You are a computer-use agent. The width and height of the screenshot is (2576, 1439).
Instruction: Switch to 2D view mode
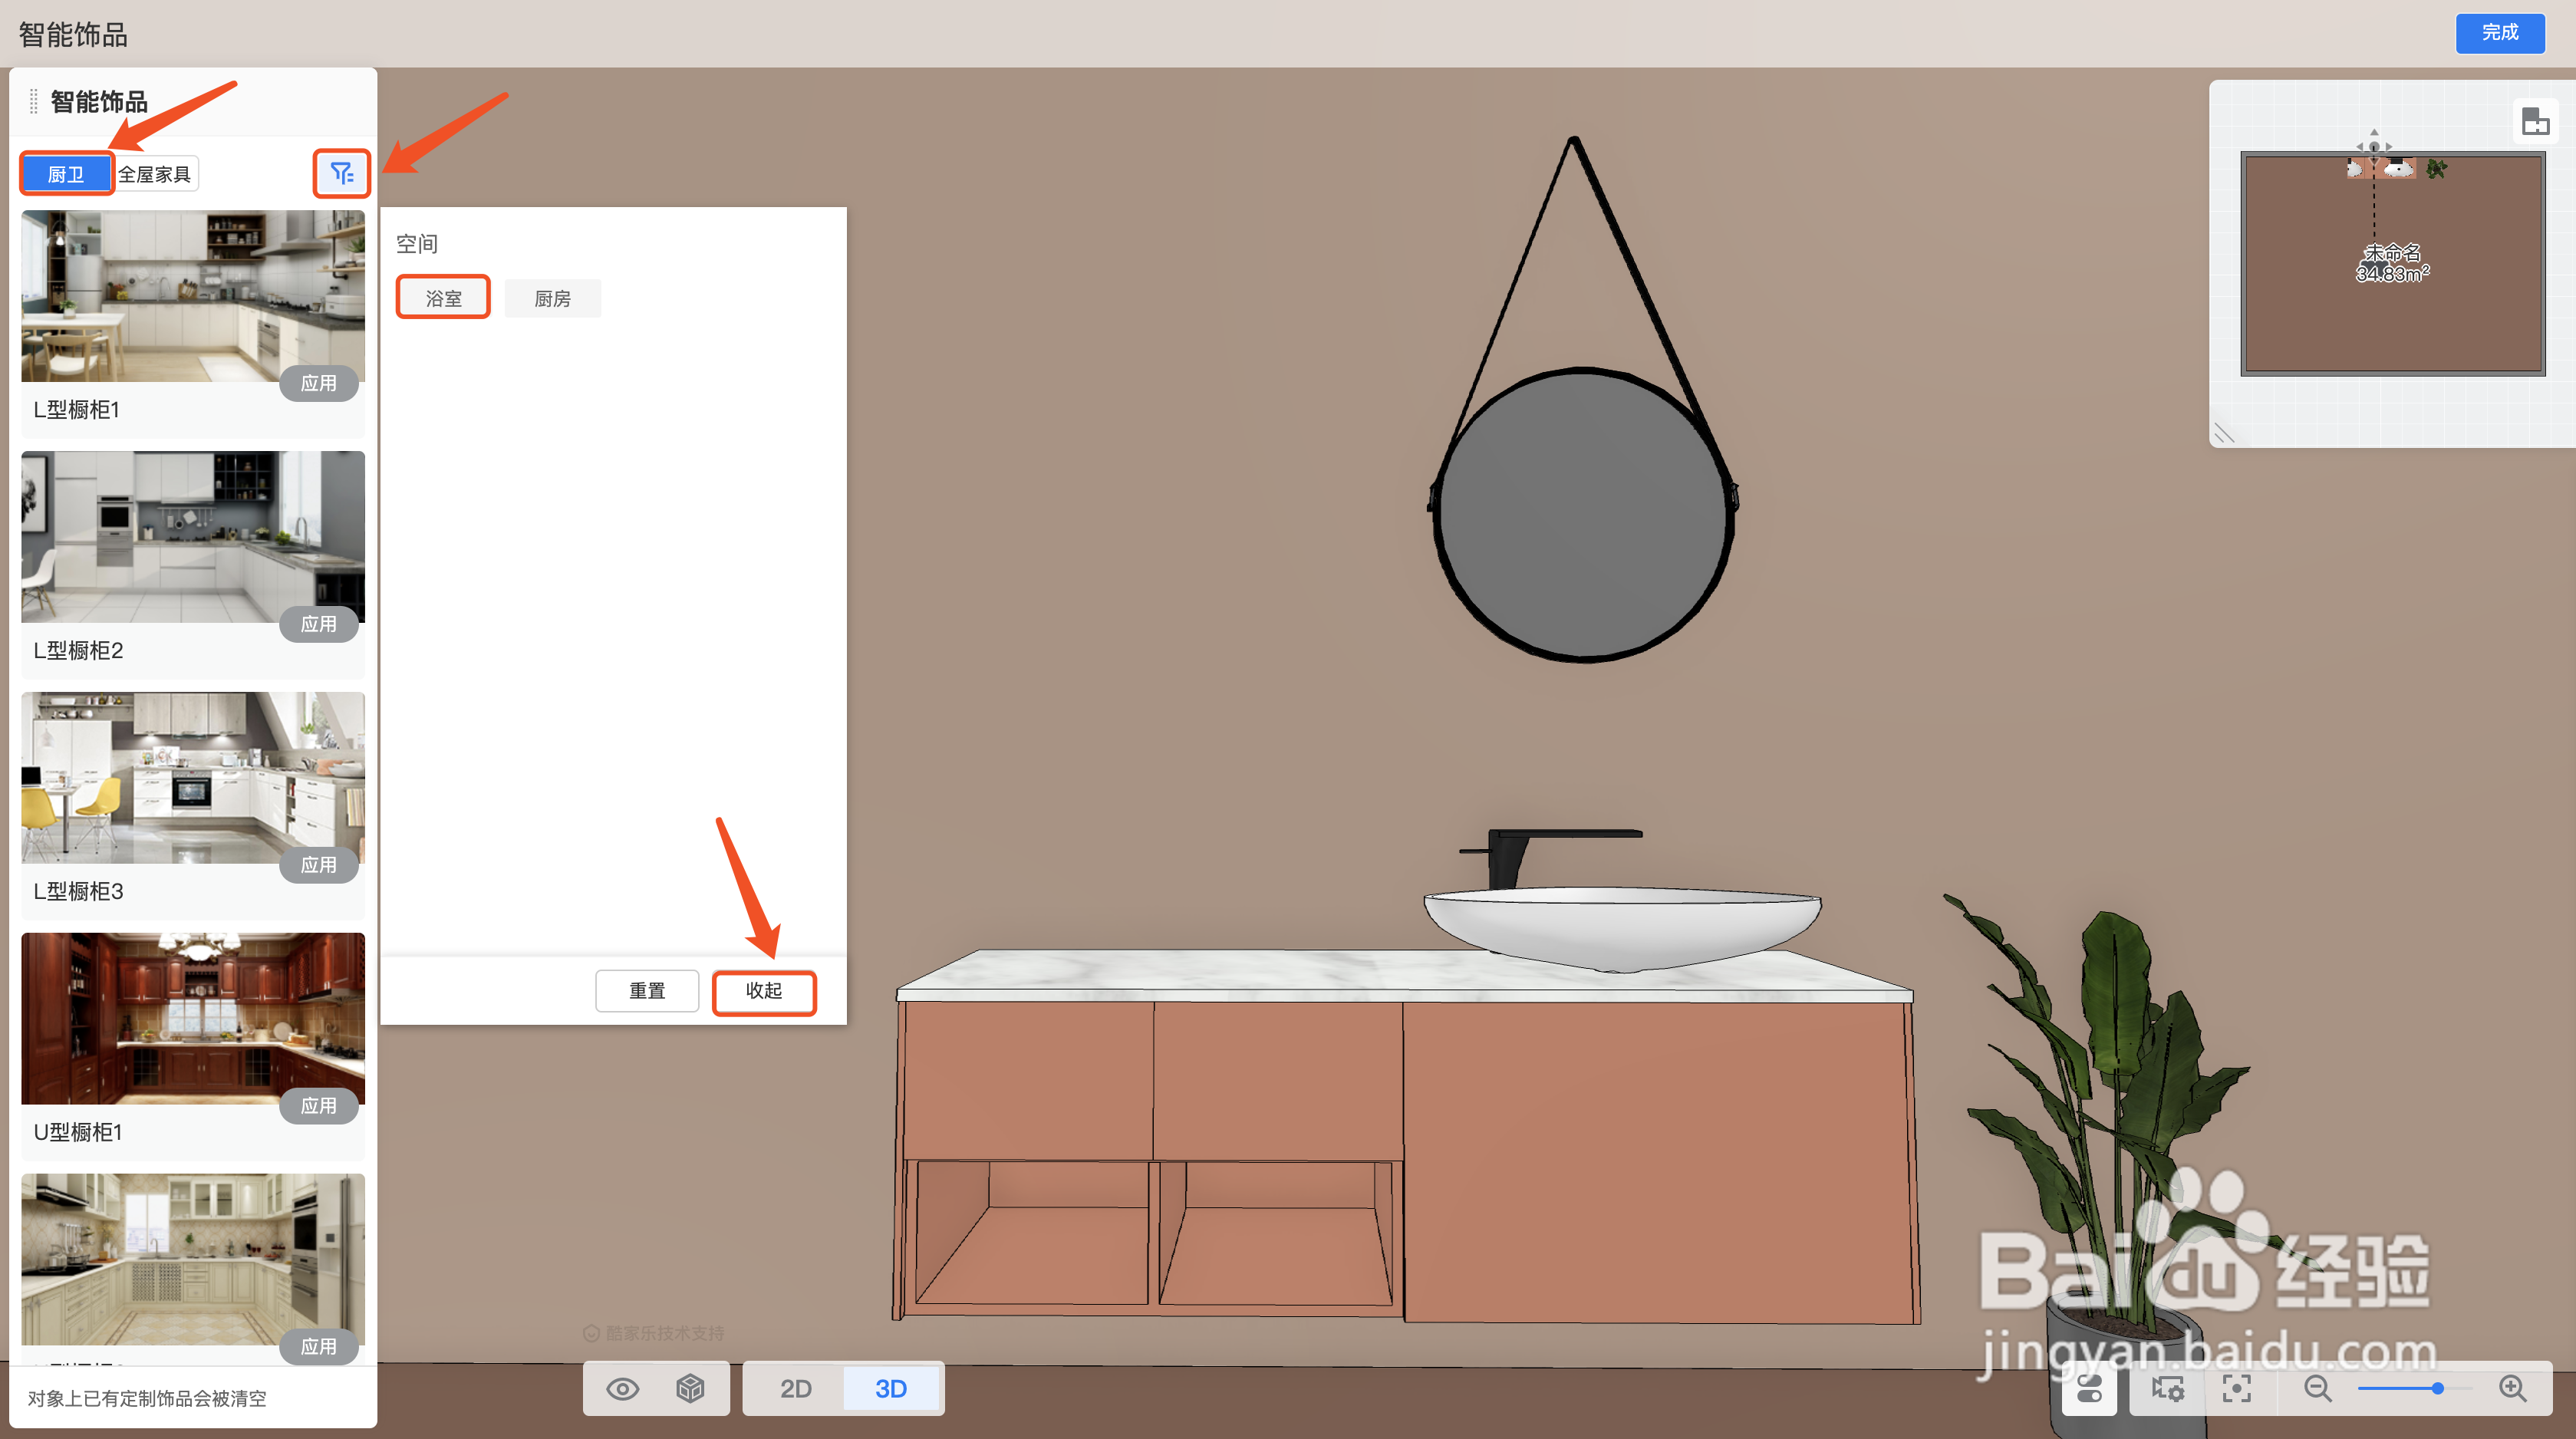795,1388
